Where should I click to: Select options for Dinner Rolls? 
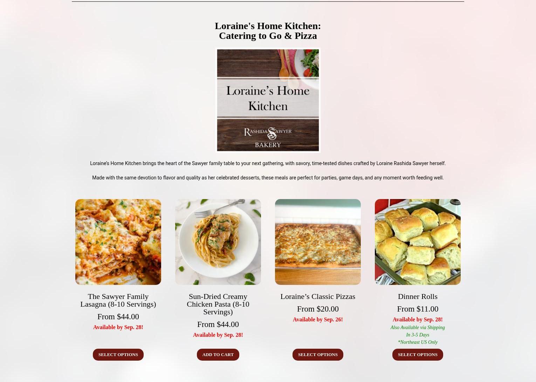[x=418, y=355]
